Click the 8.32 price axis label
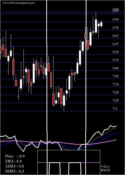This screenshot has height=175, width=125. 115,52
